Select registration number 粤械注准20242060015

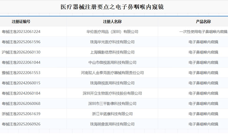point(21,83)
